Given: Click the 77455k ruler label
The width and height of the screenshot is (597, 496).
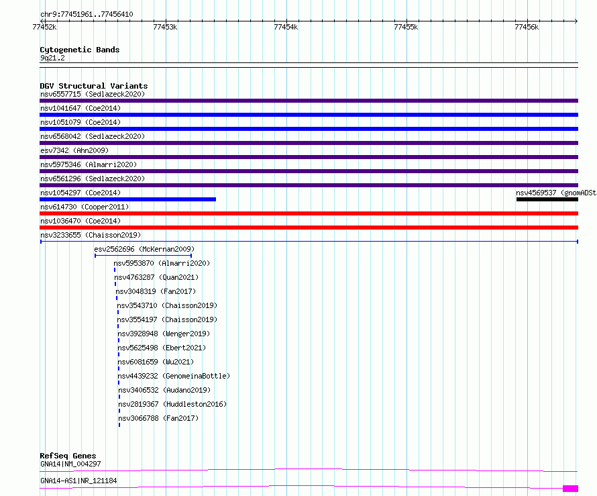Looking at the screenshot, I should (406, 27).
